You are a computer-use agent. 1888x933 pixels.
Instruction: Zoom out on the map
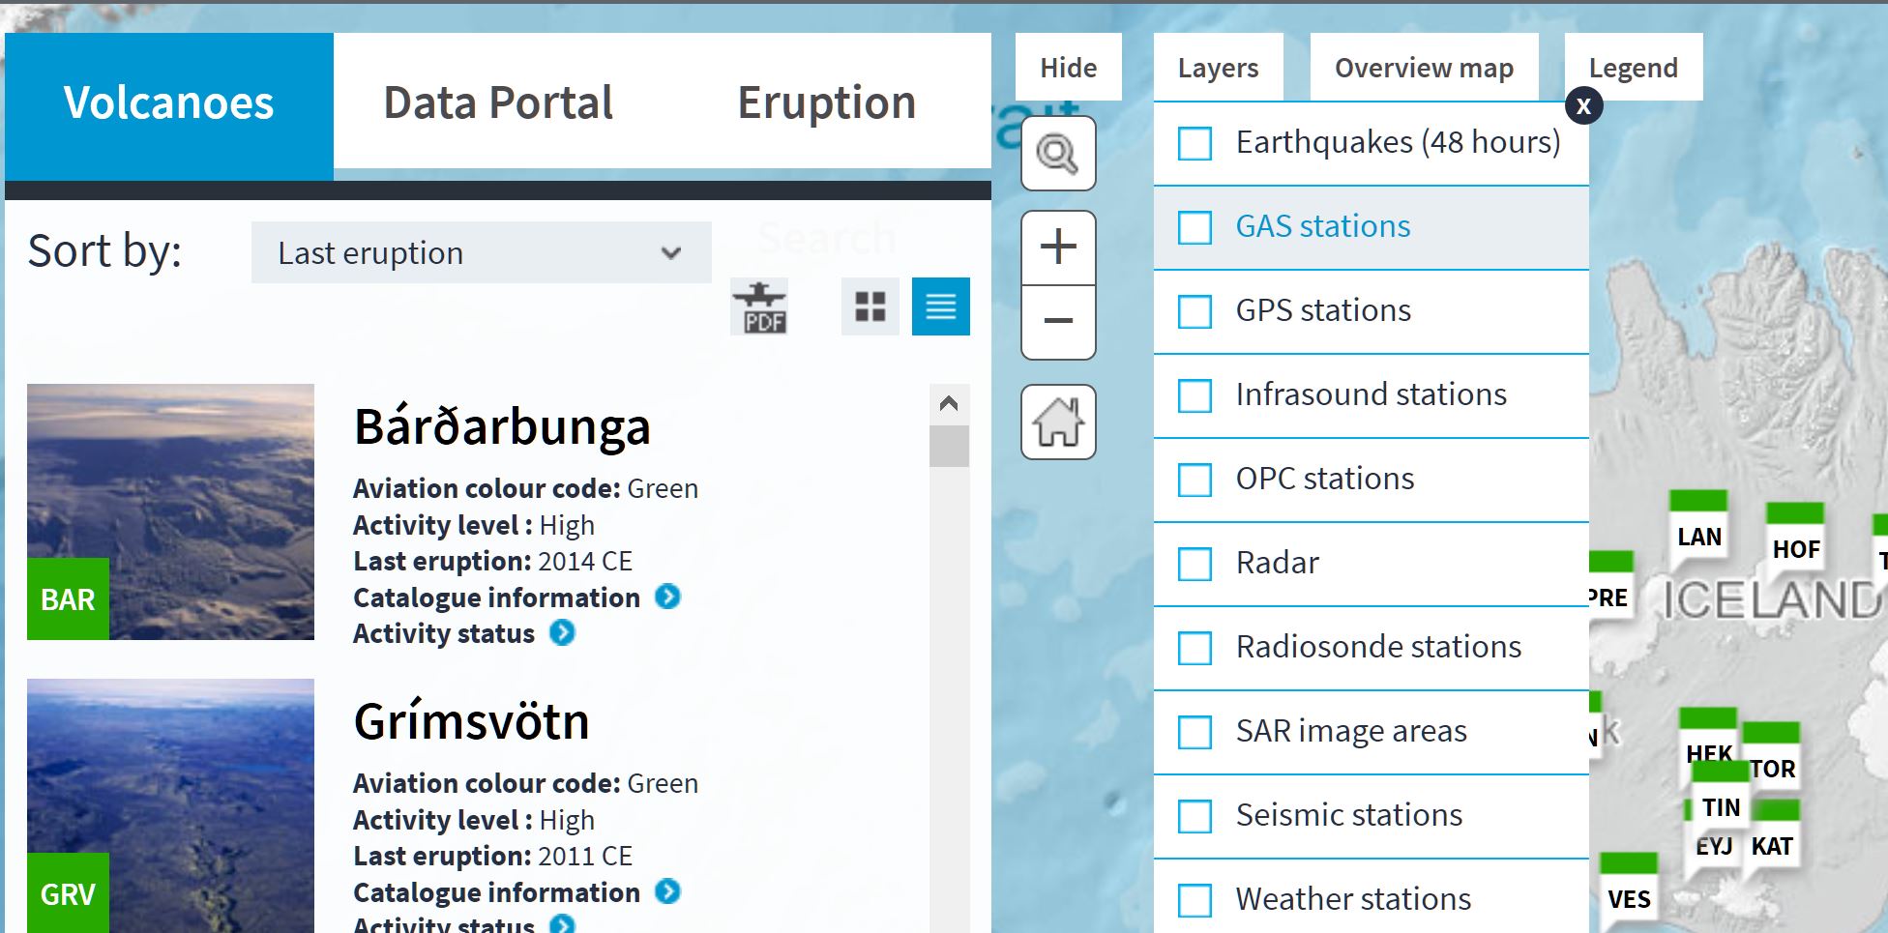coord(1058,321)
